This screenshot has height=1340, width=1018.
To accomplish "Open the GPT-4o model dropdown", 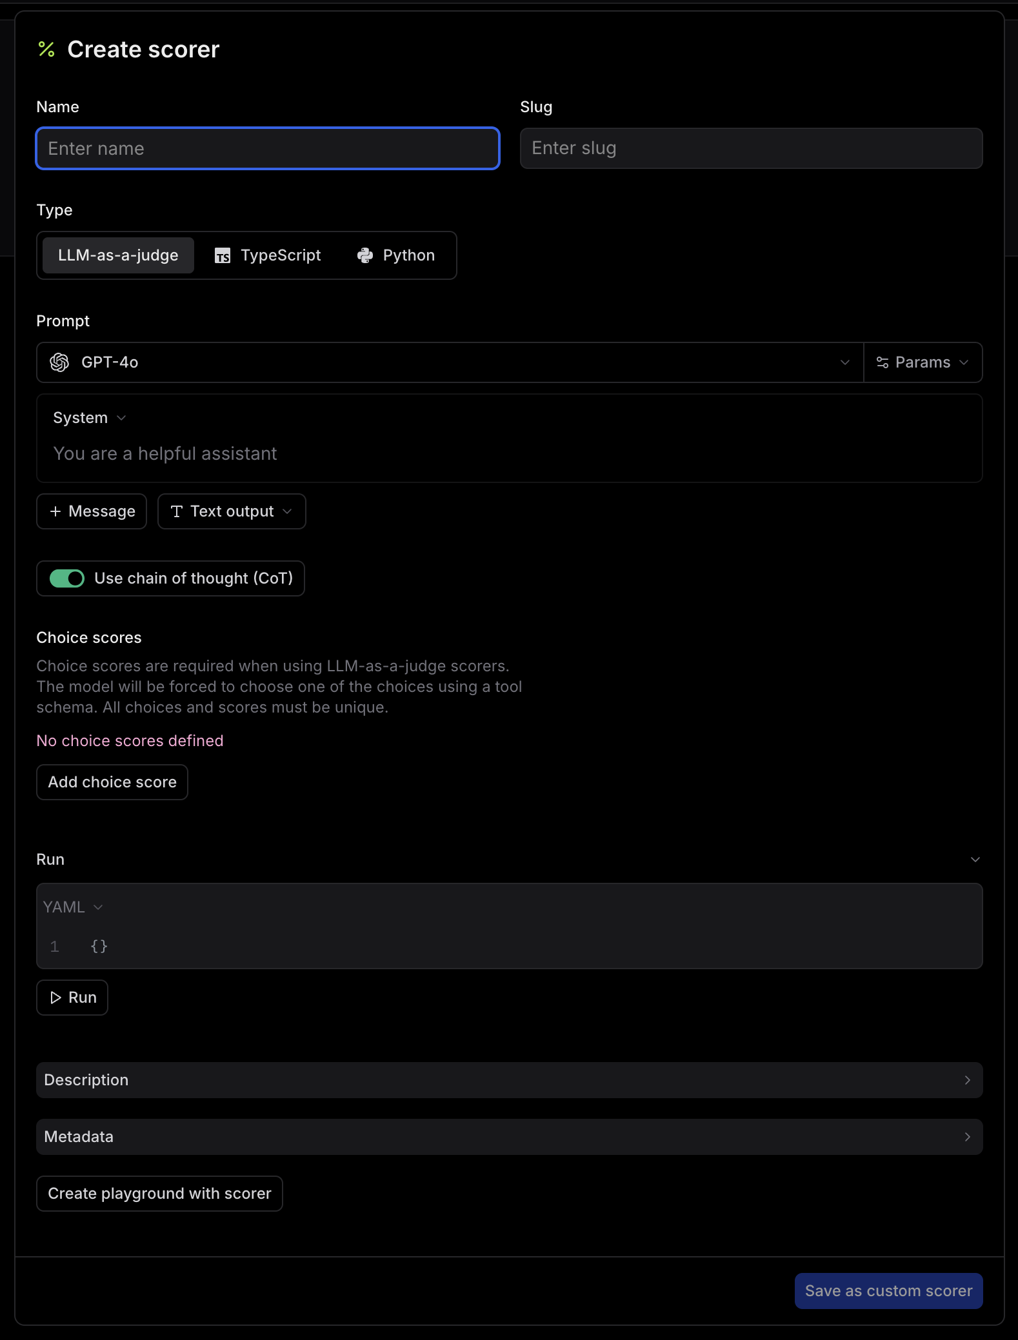I will (450, 362).
